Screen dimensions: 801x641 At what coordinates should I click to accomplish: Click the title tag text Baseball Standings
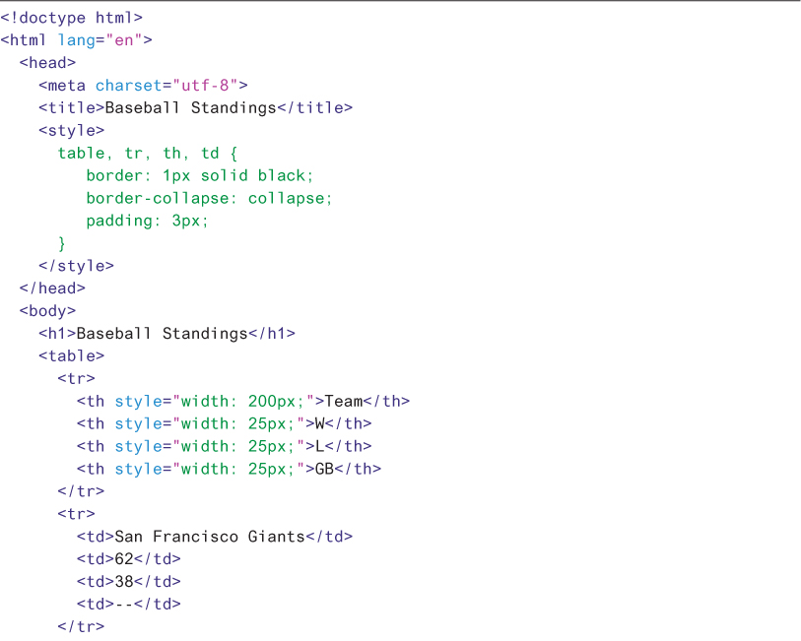coord(190,108)
